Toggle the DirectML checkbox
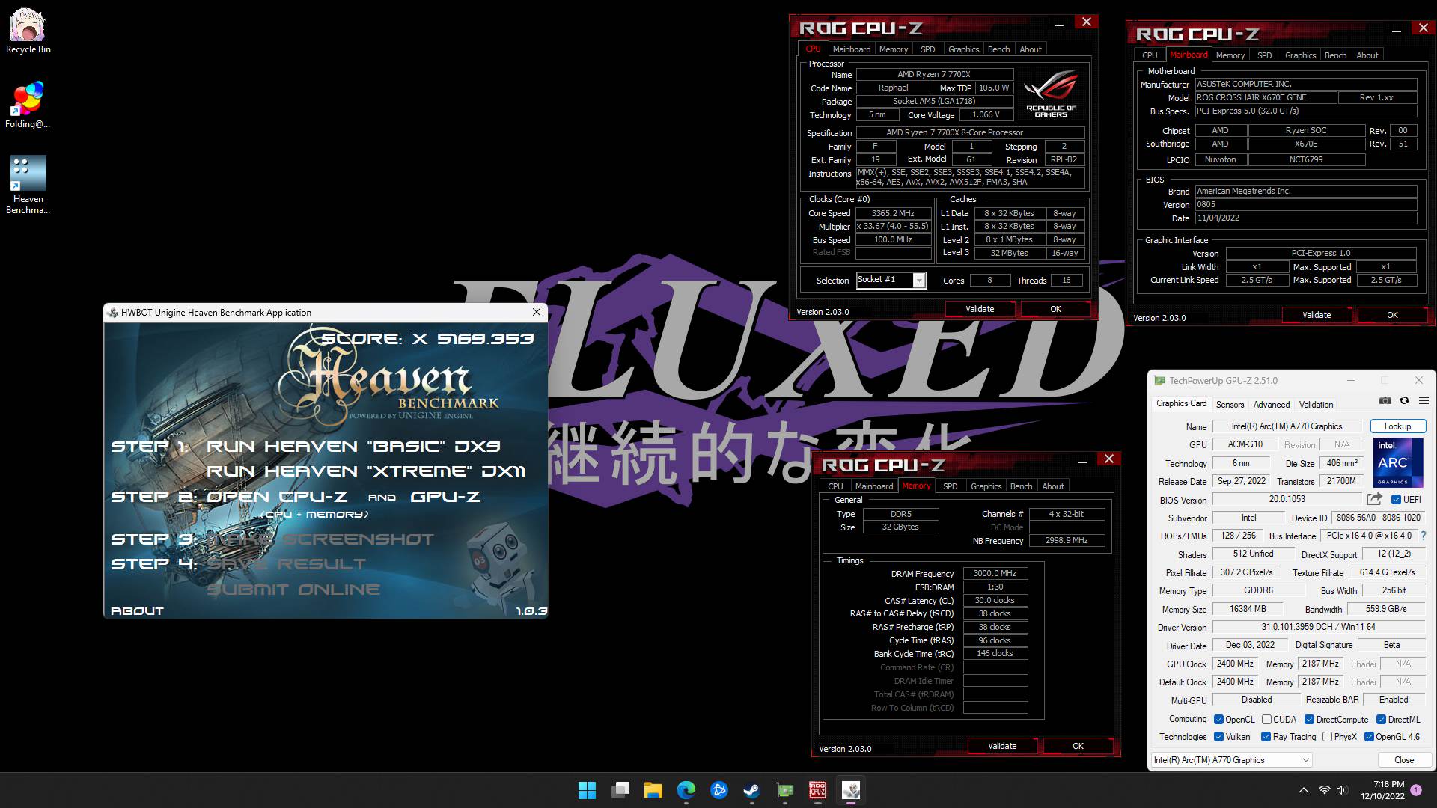This screenshot has width=1437, height=808. [x=1381, y=720]
